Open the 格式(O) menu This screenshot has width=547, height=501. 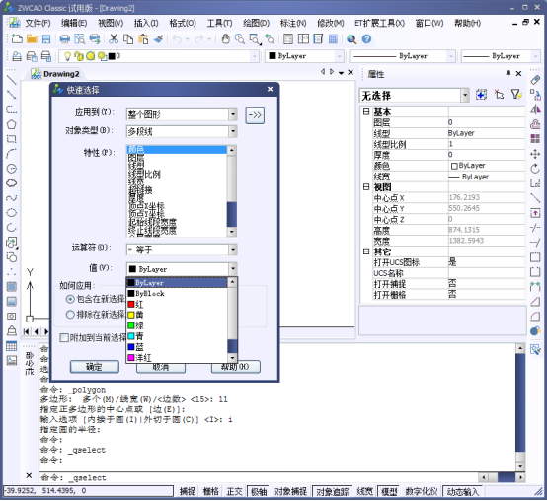(x=182, y=23)
